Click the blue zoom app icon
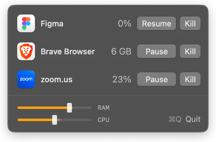The height and width of the screenshot is (142, 216). [26, 79]
